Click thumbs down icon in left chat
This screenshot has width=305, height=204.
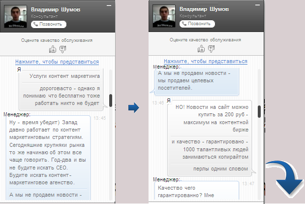62,49
